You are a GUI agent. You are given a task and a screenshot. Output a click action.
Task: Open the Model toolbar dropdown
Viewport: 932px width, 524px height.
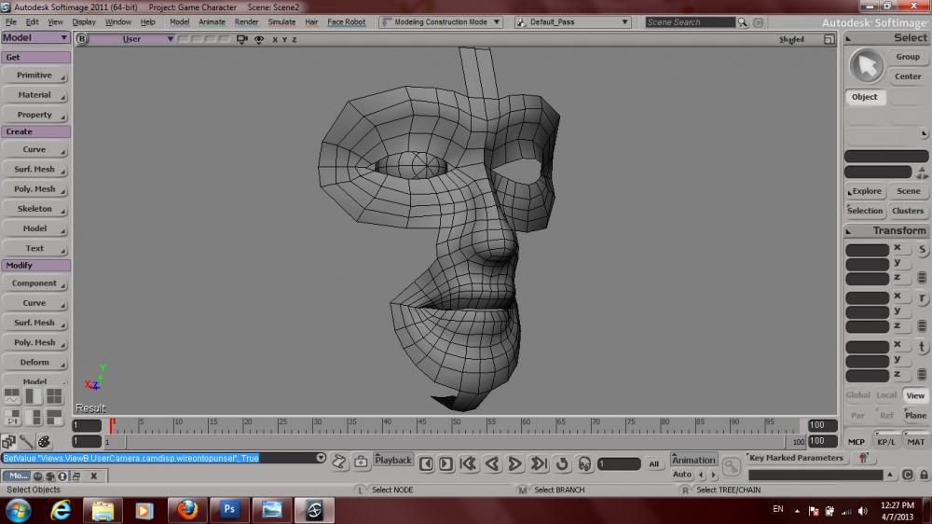coord(35,37)
